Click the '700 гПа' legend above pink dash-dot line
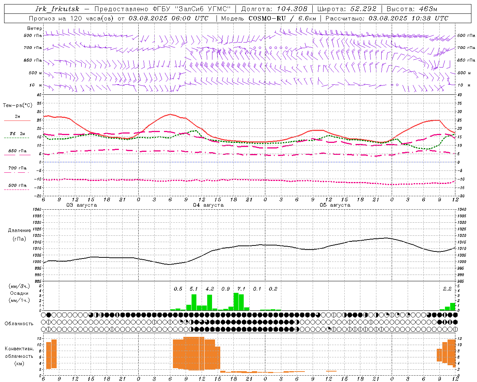The width and height of the screenshot is (477, 382). point(18,168)
